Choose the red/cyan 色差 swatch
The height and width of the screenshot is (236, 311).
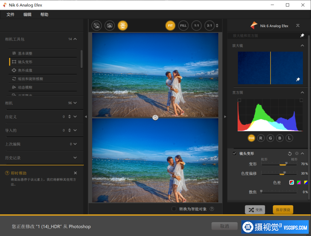click(291, 182)
